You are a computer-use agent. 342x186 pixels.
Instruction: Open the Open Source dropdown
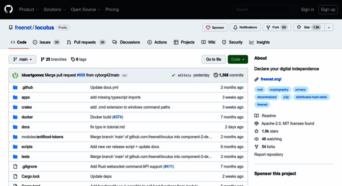(85, 9)
